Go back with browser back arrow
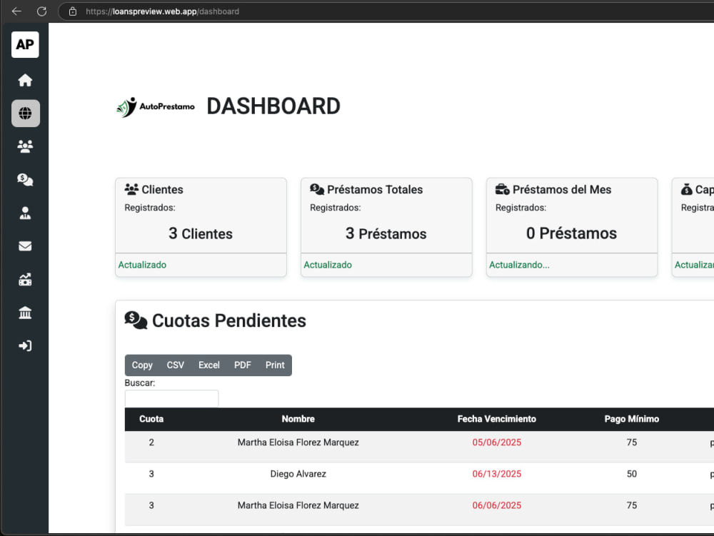The width and height of the screenshot is (714, 536). tap(16, 11)
